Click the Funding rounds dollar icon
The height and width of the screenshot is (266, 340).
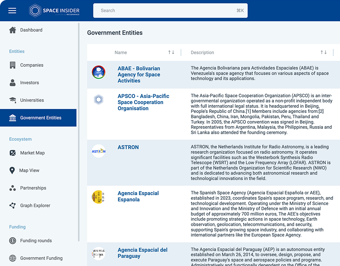coord(13,241)
